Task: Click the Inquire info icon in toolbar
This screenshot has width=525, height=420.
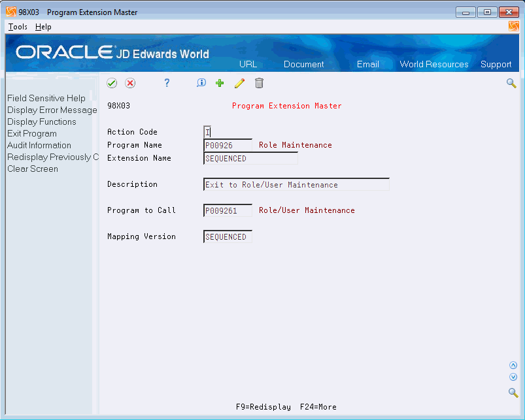Action: click(x=201, y=82)
